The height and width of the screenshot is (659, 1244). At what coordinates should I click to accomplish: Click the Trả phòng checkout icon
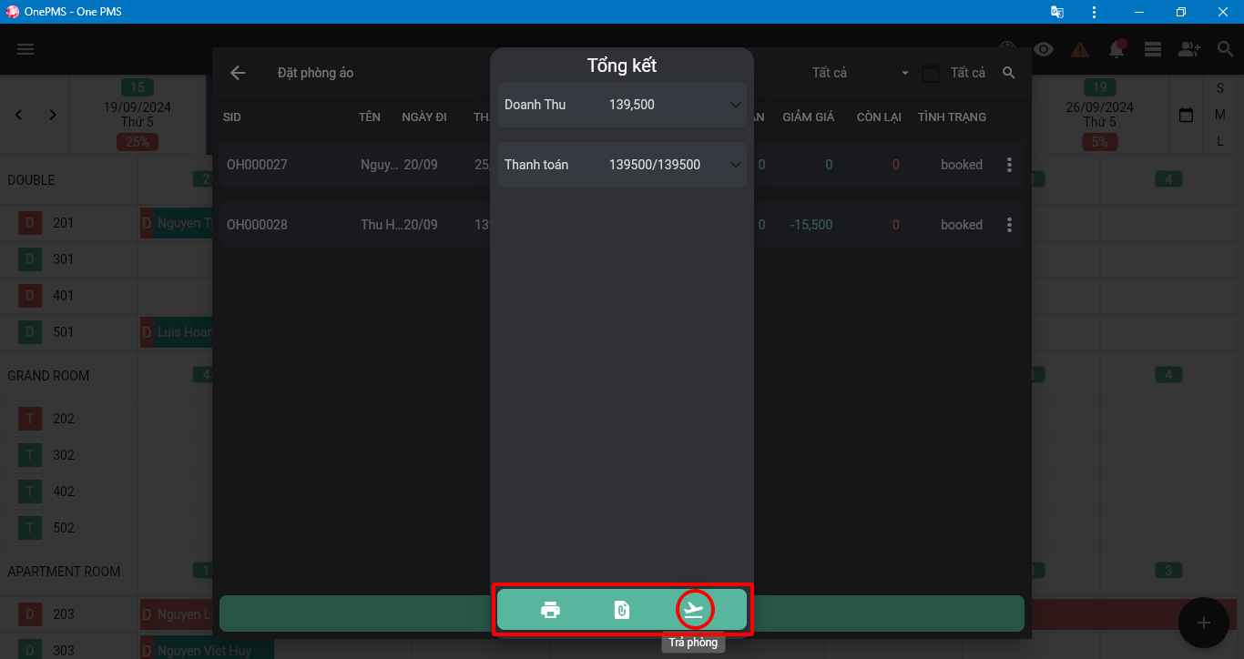(x=694, y=610)
